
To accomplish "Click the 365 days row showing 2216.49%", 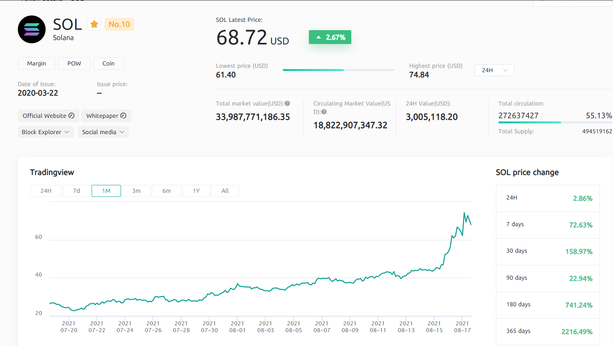I will [548, 332].
